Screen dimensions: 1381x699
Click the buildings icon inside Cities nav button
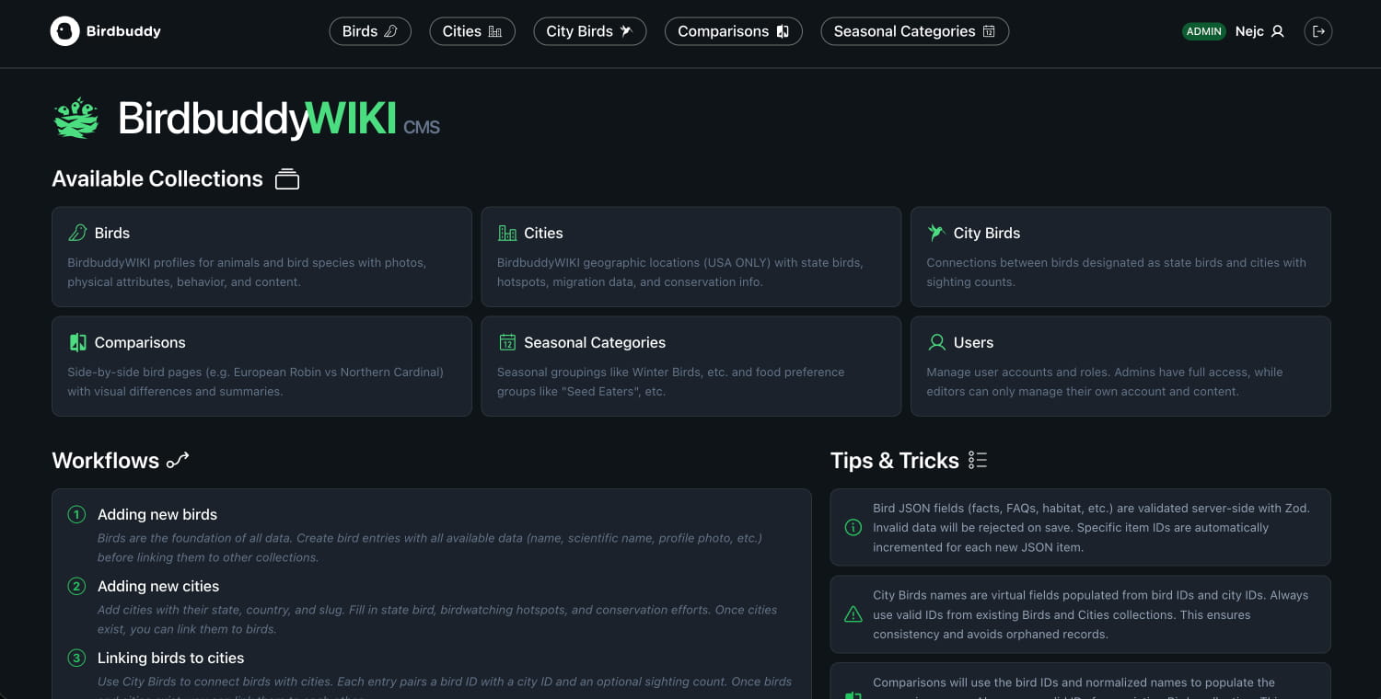494,31
